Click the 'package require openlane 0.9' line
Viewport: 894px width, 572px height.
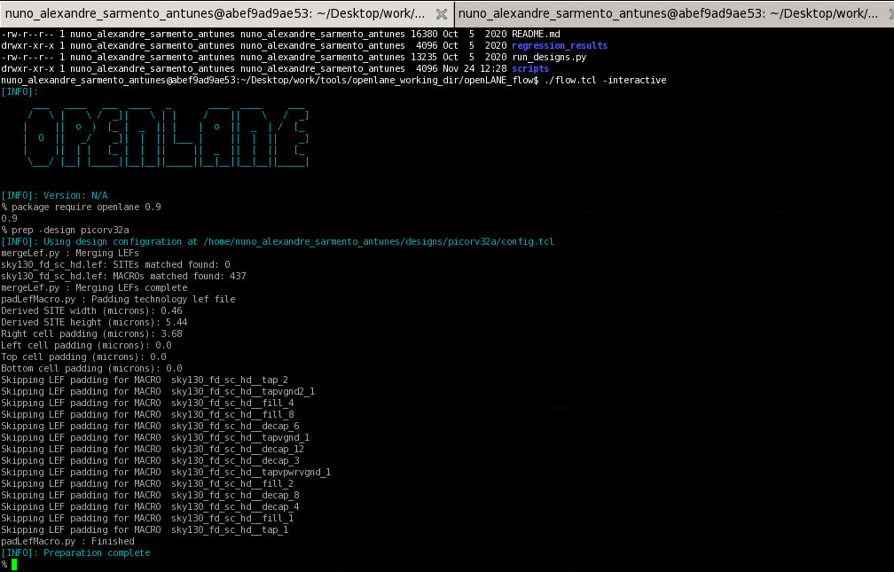81,207
